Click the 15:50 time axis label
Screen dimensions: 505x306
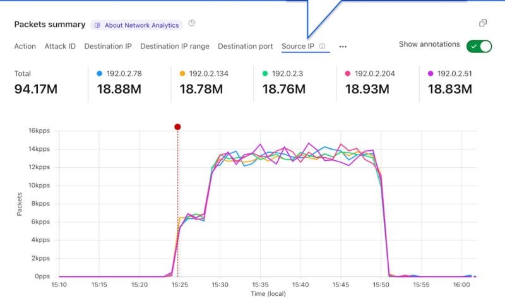tap(381, 285)
